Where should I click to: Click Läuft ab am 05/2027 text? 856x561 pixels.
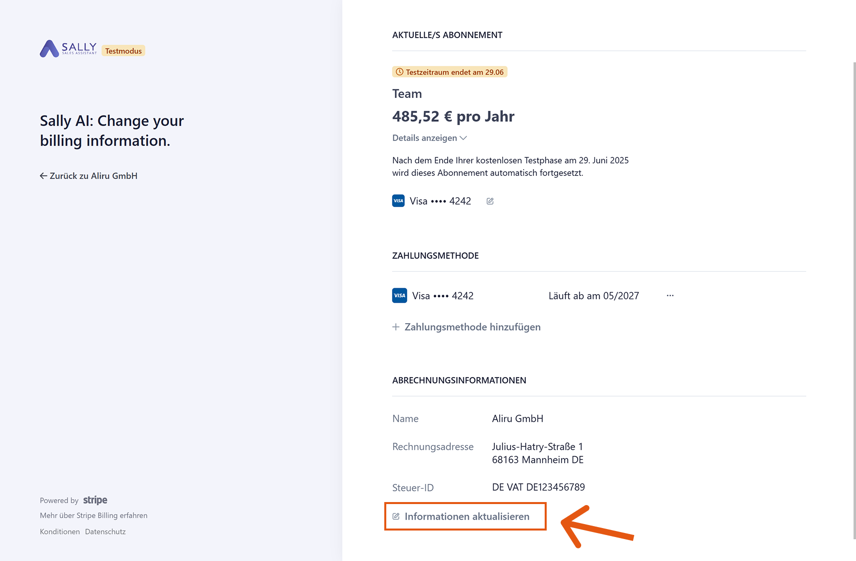tap(594, 296)
